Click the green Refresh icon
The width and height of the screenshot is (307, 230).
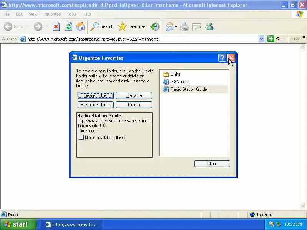pyautogui.click(x=68, y=26)
